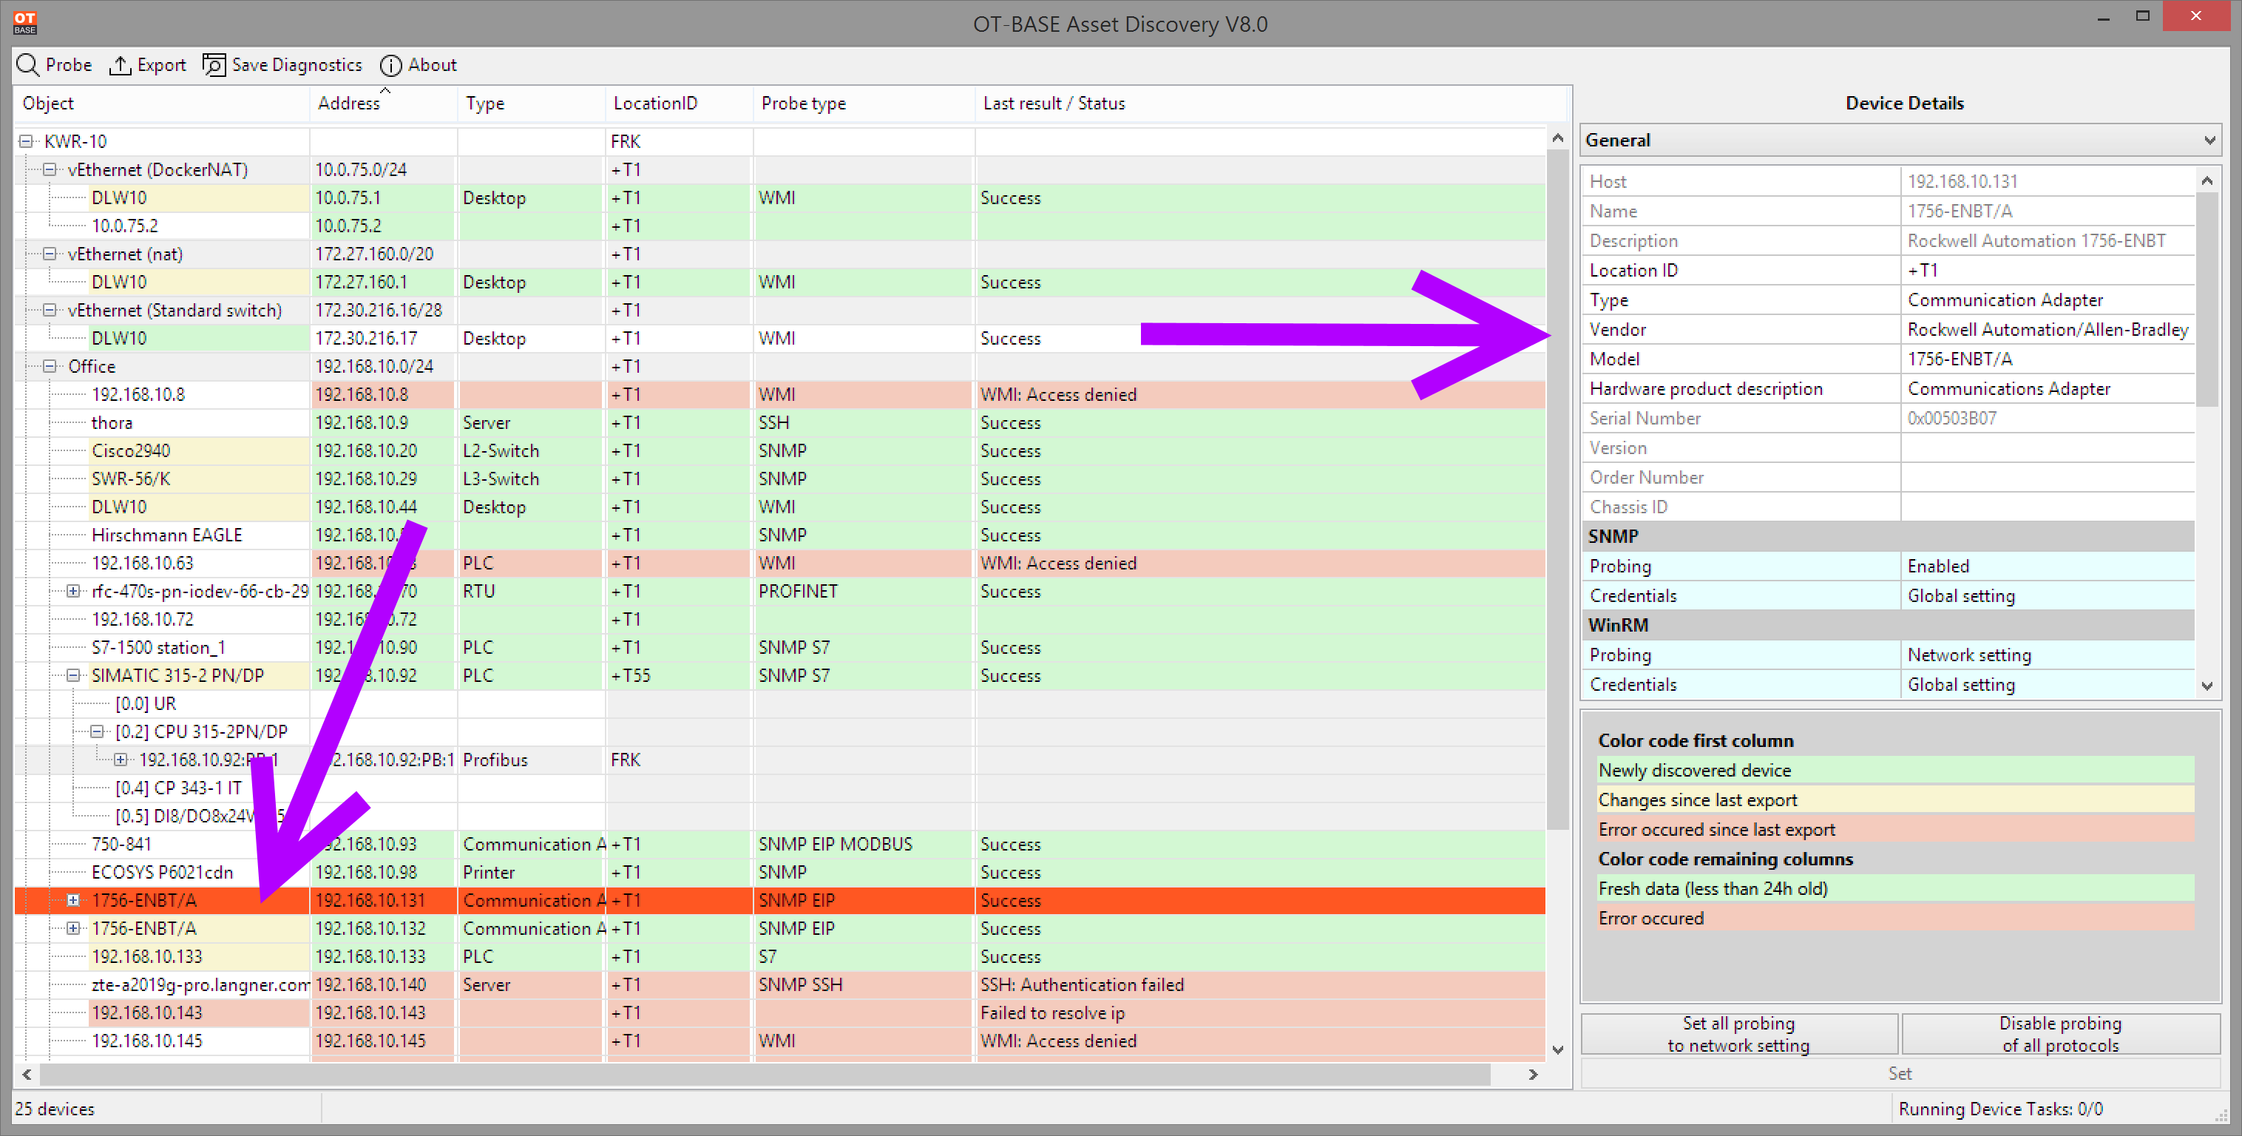Select the ECOSYS P6021cdn printer row

(780, 872)
